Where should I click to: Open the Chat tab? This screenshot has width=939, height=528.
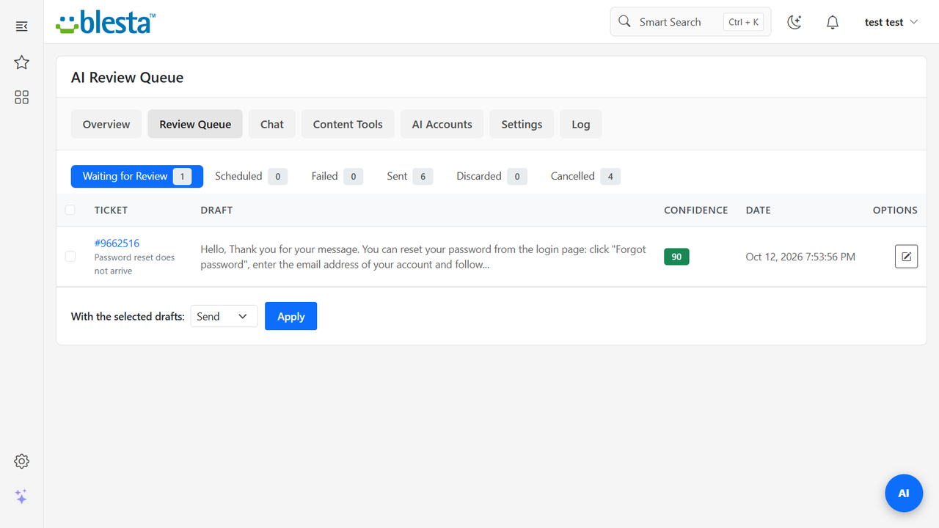coord(272,124)
